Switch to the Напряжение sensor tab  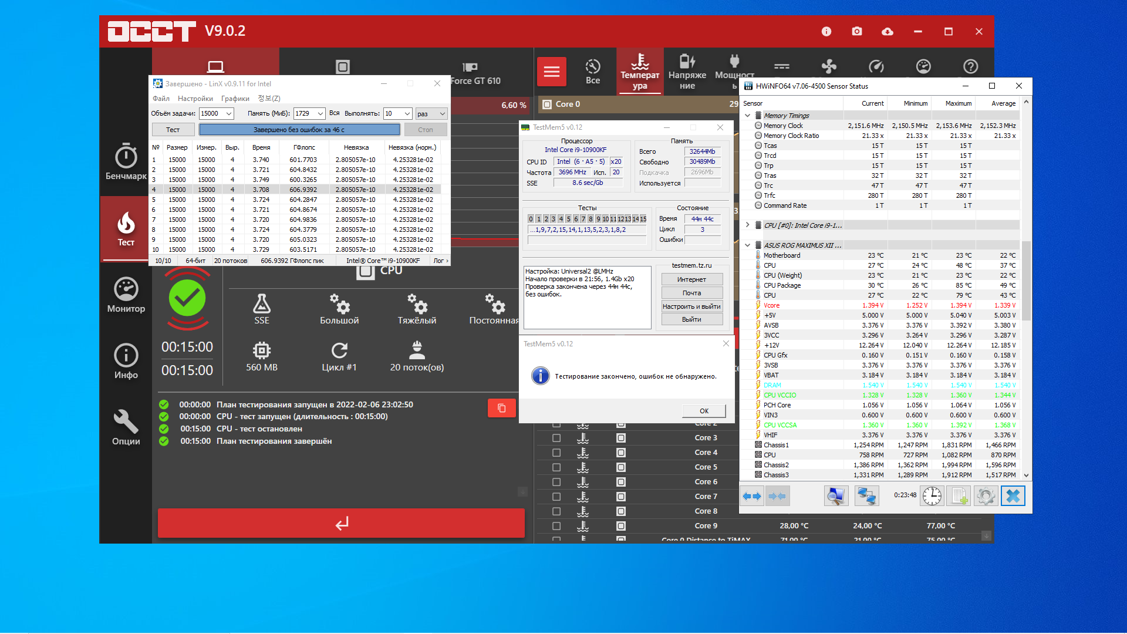coord(687,72)
